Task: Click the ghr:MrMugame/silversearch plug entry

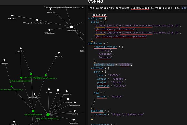Action: pyautogui.click(x=115, y=29)
